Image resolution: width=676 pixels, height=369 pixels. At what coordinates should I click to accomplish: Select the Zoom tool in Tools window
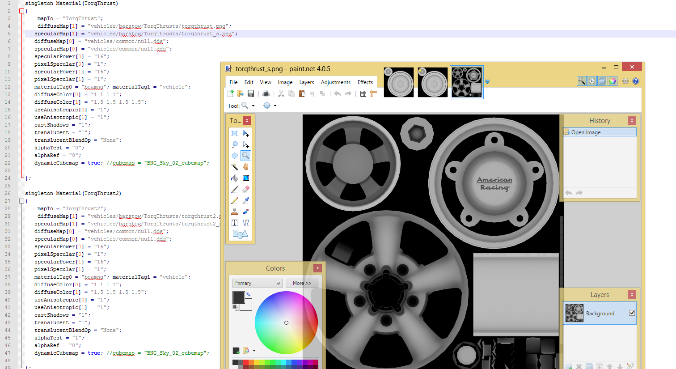tap(246, 156)
